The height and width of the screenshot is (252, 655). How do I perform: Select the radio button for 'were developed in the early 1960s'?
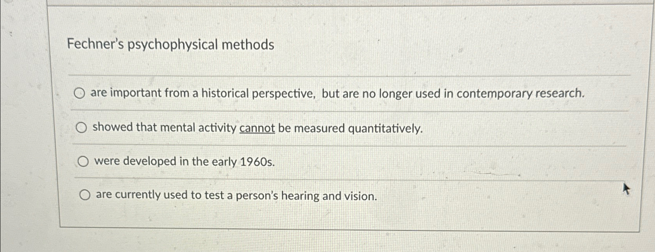pos(83,161)
